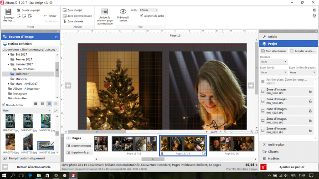
Task: Adjust the zoom slider handle
Action: 232,132
